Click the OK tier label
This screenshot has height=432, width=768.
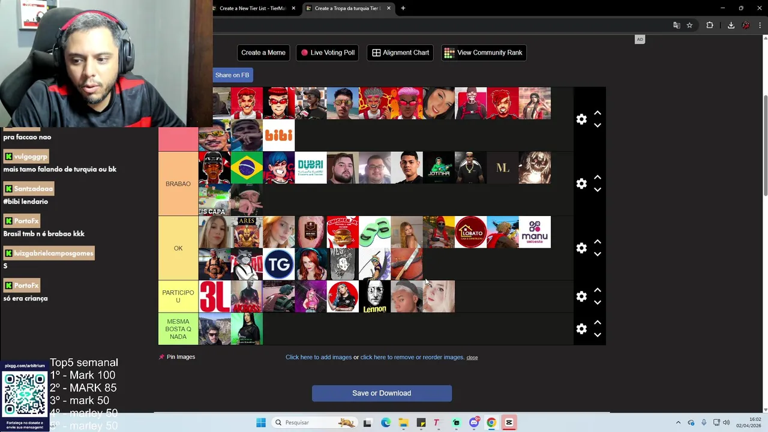tap(178, 248)
